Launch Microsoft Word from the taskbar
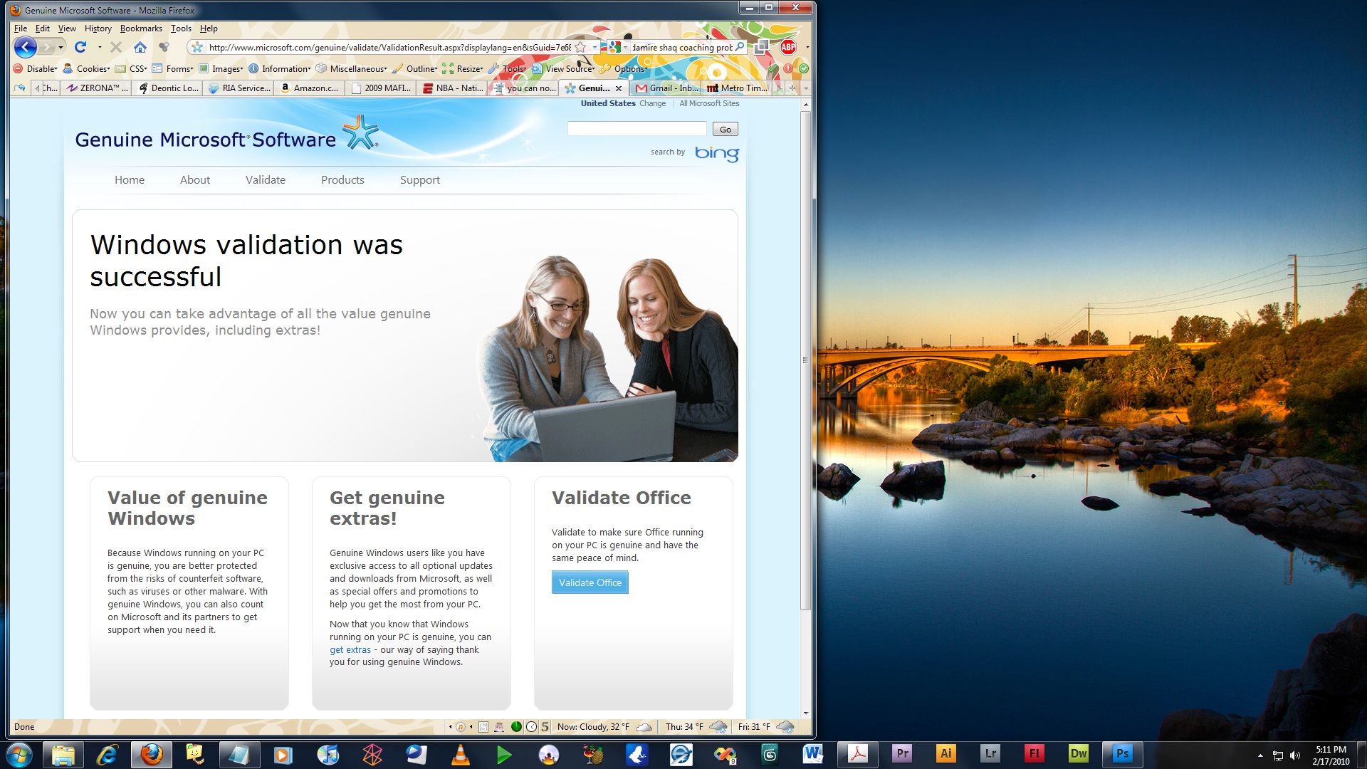This screenshot has height=769, width=1367. coord(812,754)
